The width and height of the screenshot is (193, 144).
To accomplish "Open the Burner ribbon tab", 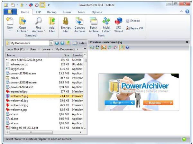I will (67, 12).
